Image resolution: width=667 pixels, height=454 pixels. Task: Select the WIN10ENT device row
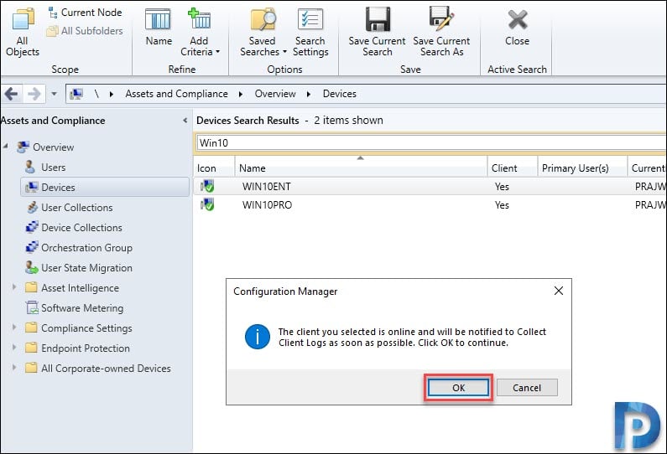pos(430,187)
